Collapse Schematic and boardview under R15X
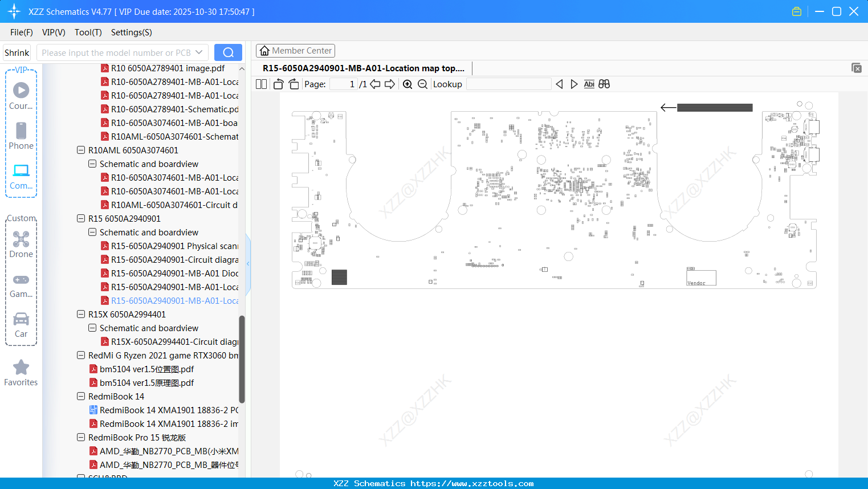The image size is (868, 489). pos(92,328)
